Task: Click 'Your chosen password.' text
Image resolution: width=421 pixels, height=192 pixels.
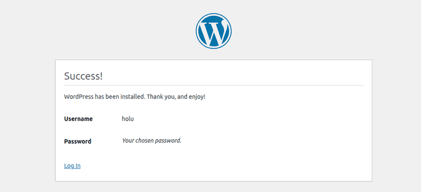Action: pyautogui.click(x=152, y=141)
